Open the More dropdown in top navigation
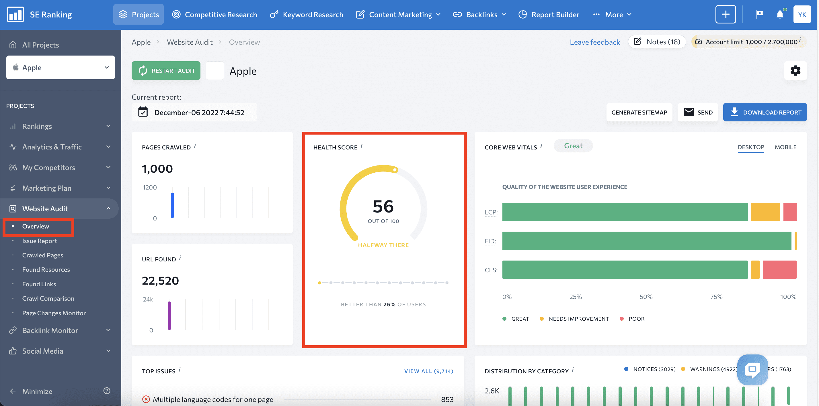Image resolution: width=819 pixels, height=406 pixels. [612, 15]
